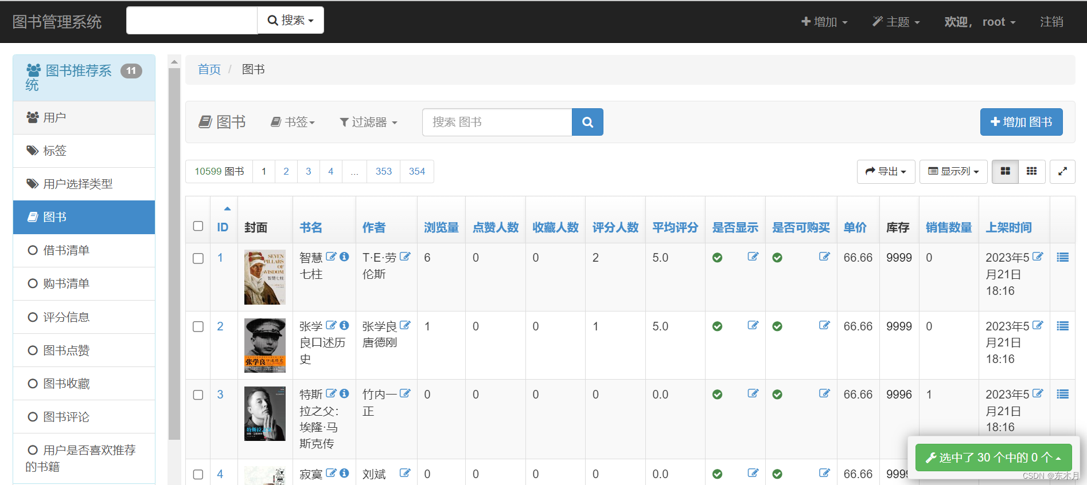
Task: Sort by 平均评分 column header
Action: 675,227
